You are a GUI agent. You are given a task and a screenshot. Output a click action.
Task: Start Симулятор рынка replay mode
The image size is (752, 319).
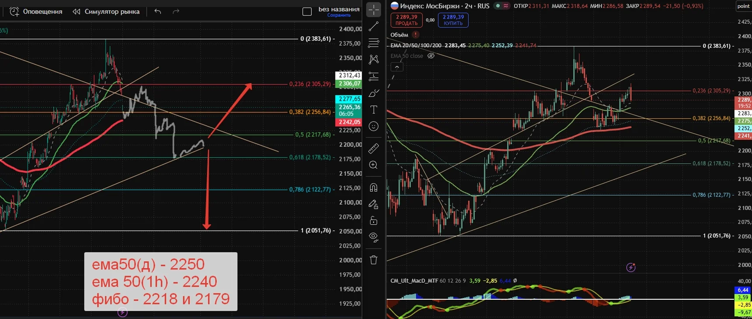pyautogui.click(x=106, y=12)
